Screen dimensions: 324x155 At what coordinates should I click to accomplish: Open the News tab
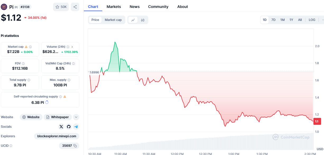[x=135, y=7]
